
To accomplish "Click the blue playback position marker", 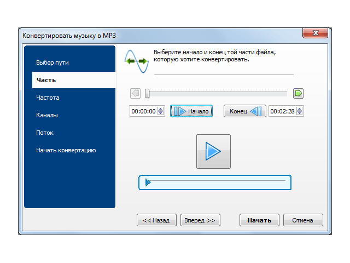I will click(148, 182).
